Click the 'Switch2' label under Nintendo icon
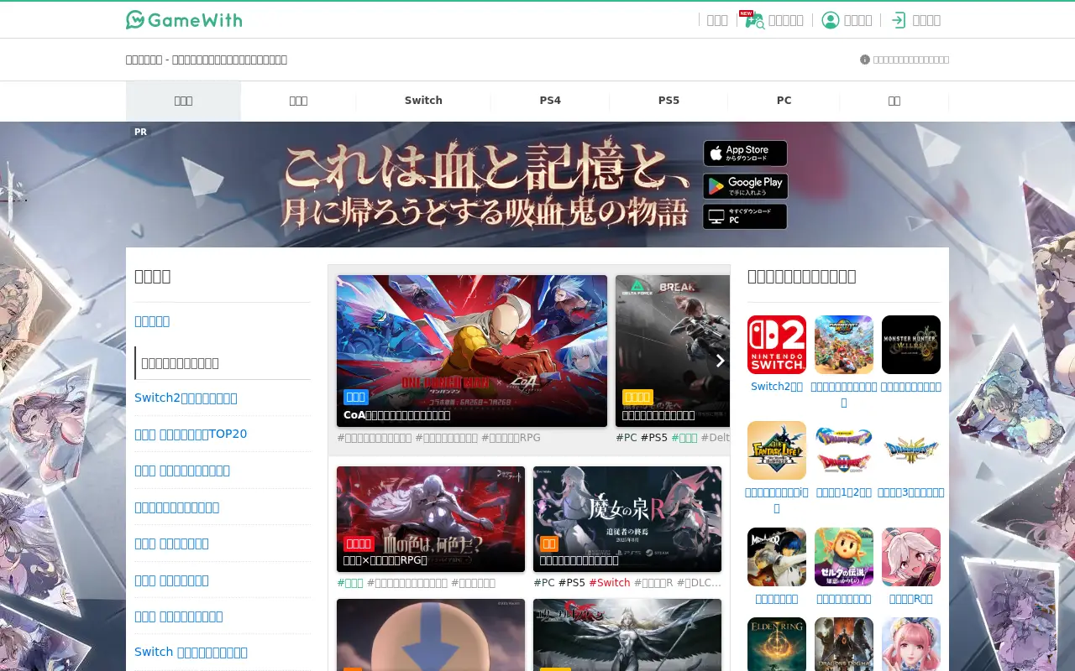This screenshot has height=671, width=1075. pyautogui.click(x=777, y=387)
